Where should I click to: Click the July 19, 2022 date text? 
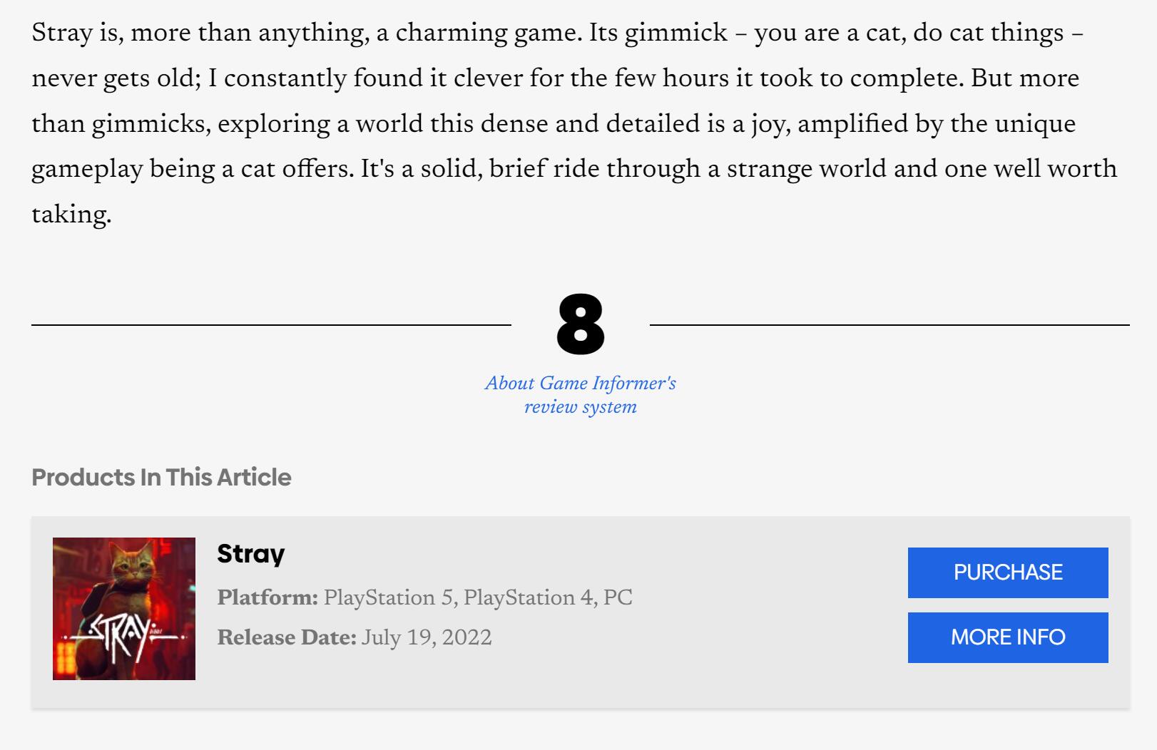[426, 637]
